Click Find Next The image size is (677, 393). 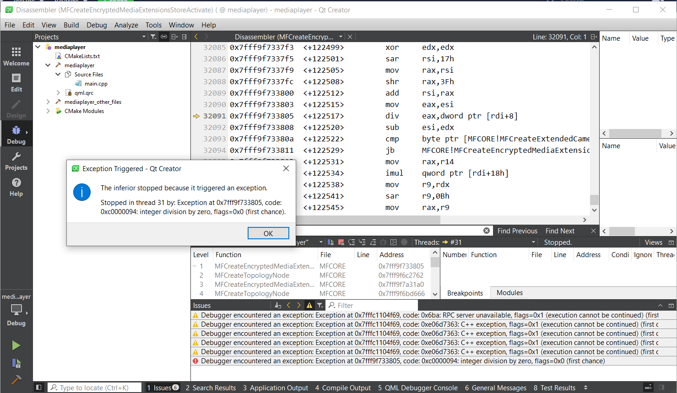560,231
